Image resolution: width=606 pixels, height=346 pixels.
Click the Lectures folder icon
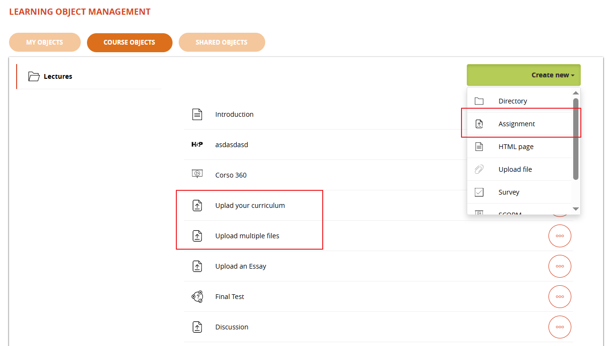34,76
